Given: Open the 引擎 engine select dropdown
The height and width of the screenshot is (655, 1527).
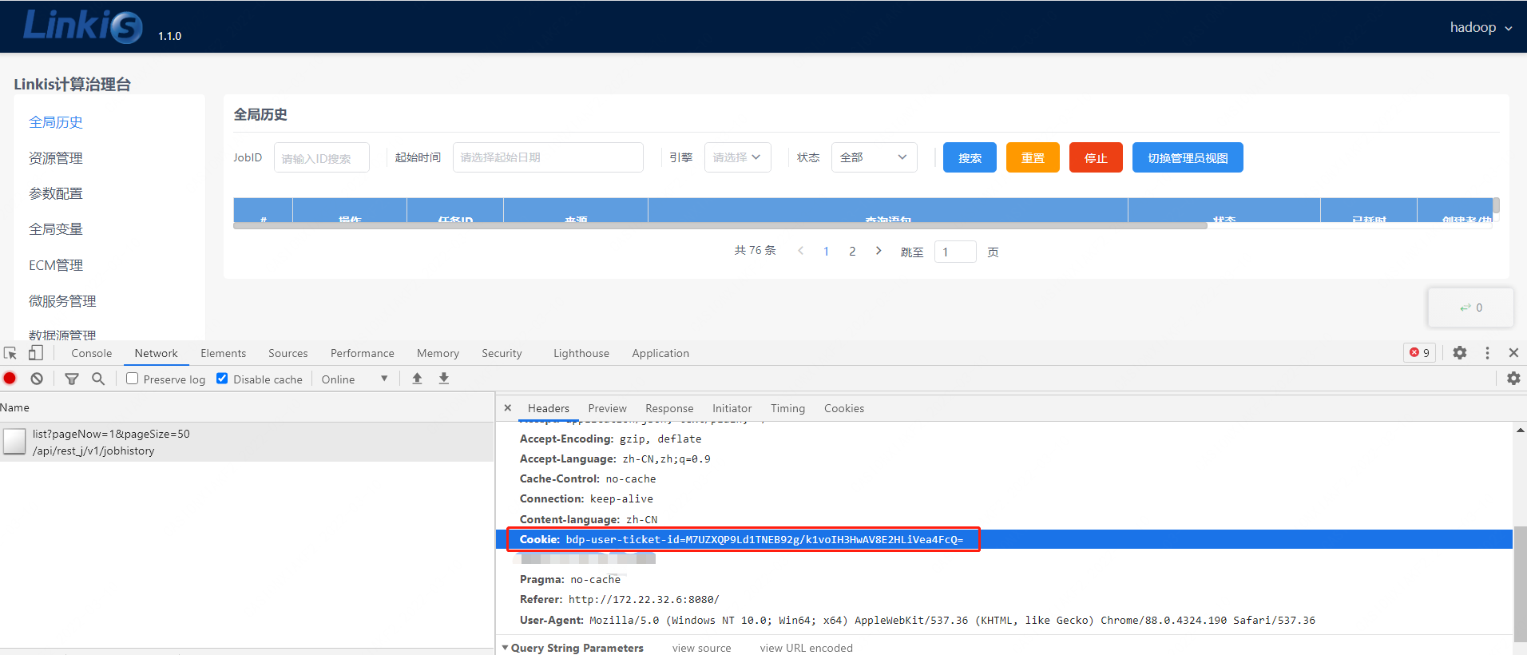Looking at the screenshot, I should 737,157.
